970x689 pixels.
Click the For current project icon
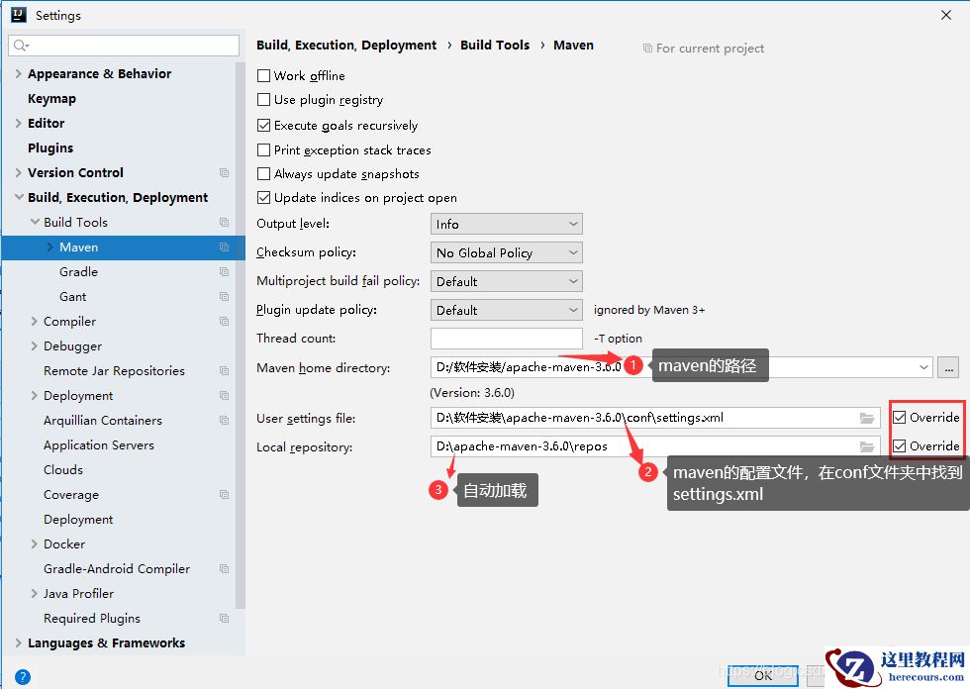click(647, 49)
